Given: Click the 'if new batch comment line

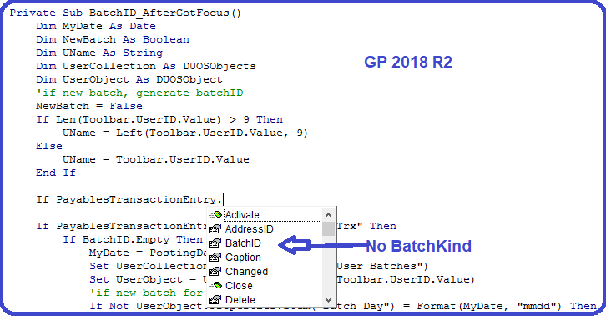Looking at the screenshot, I should 139,93.
